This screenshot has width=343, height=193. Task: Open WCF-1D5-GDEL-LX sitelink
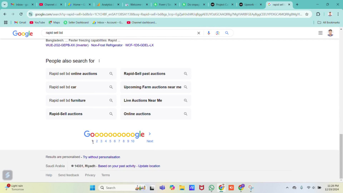[139, 45]
